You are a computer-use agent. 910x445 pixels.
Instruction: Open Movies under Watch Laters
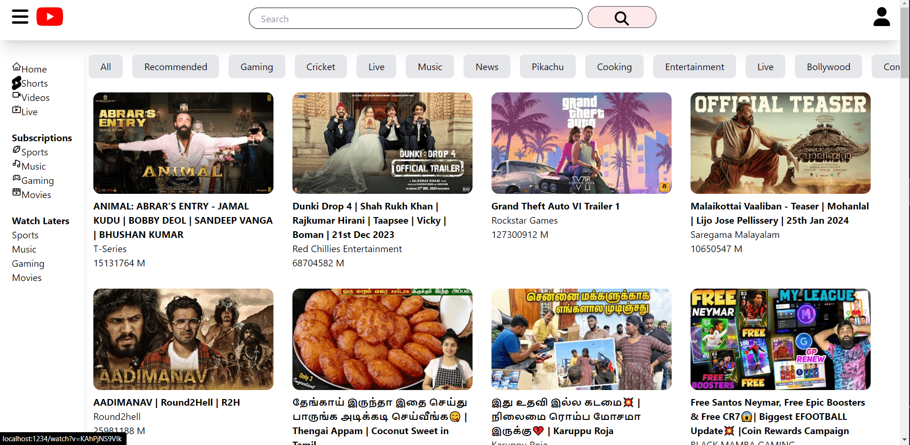(27, 278)
